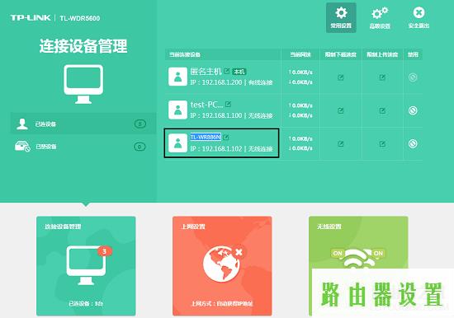Edit upload limit for test-PC
This screenshot has height=318, width=454.
click(x=382, y=110)
